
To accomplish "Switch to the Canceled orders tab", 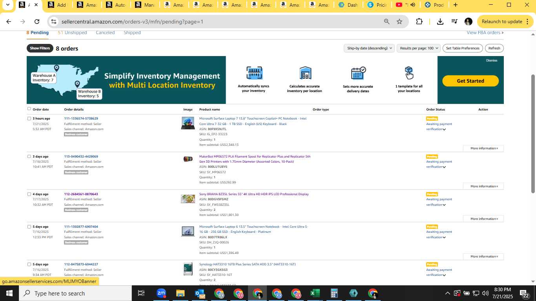I will click(x=105, y=33).
